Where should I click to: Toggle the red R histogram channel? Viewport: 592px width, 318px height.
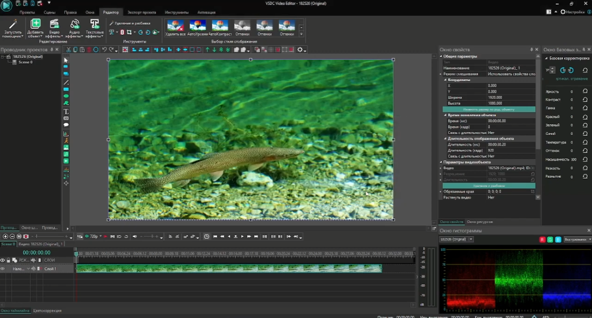(542, 240)
